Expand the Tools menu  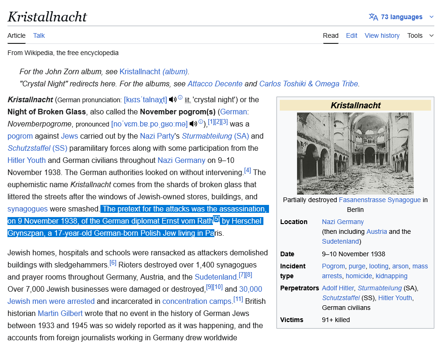tap(420, 35)
